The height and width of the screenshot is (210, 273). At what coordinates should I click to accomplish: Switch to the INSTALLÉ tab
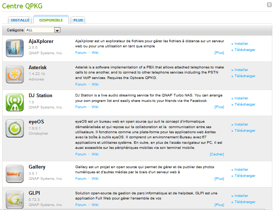pyautogui.click(x=20, y=20)
